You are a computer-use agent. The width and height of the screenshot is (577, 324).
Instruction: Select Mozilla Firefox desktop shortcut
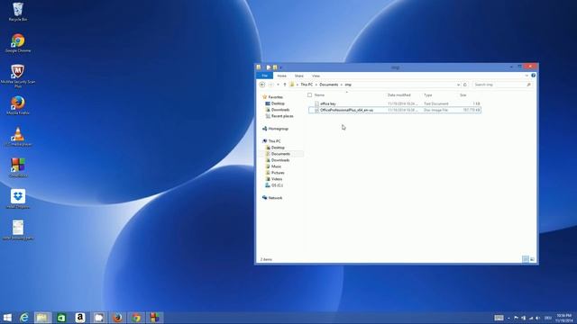pos(18,105)
